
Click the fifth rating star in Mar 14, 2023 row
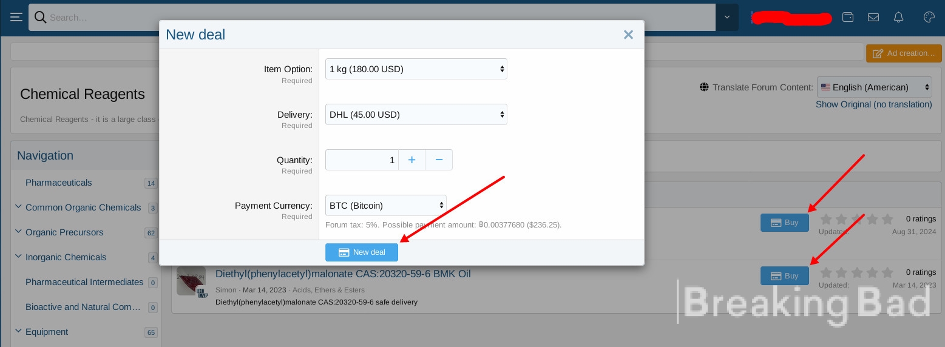click(x=887, y=272)
